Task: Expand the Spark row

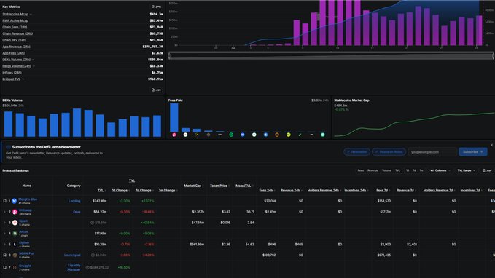Action: [4, 223]
